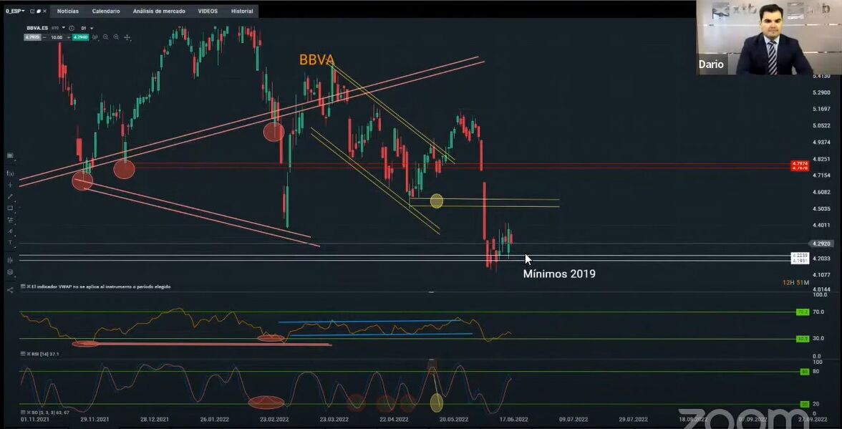Click the green 80 stochastic level tag
Image resolution: width=842 pixels, height=429 pixels.
coord(805,372)
